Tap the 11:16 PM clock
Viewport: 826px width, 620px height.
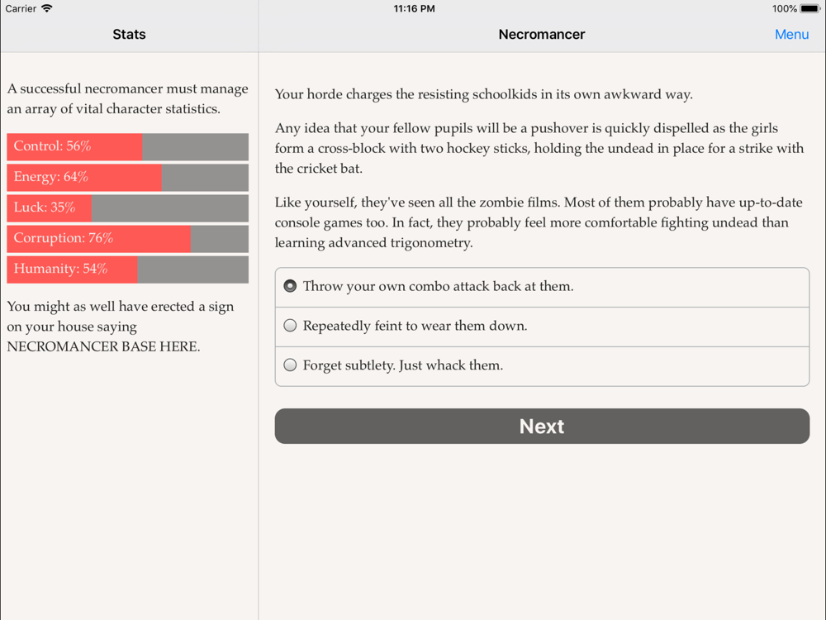point(414,8)
